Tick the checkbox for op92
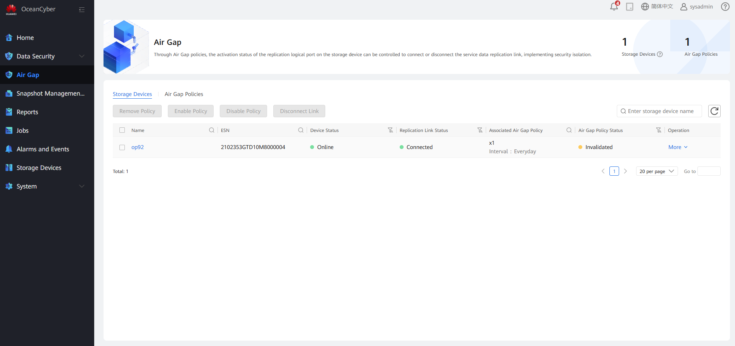 click(x=122, y=147)
